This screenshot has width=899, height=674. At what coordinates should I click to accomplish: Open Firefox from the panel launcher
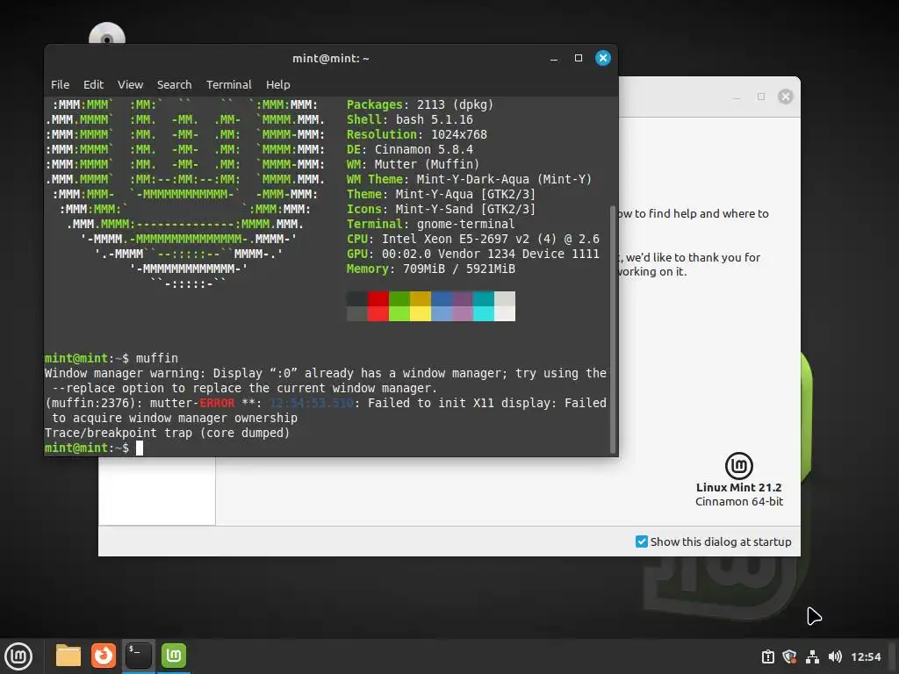(x=104, y=656)
